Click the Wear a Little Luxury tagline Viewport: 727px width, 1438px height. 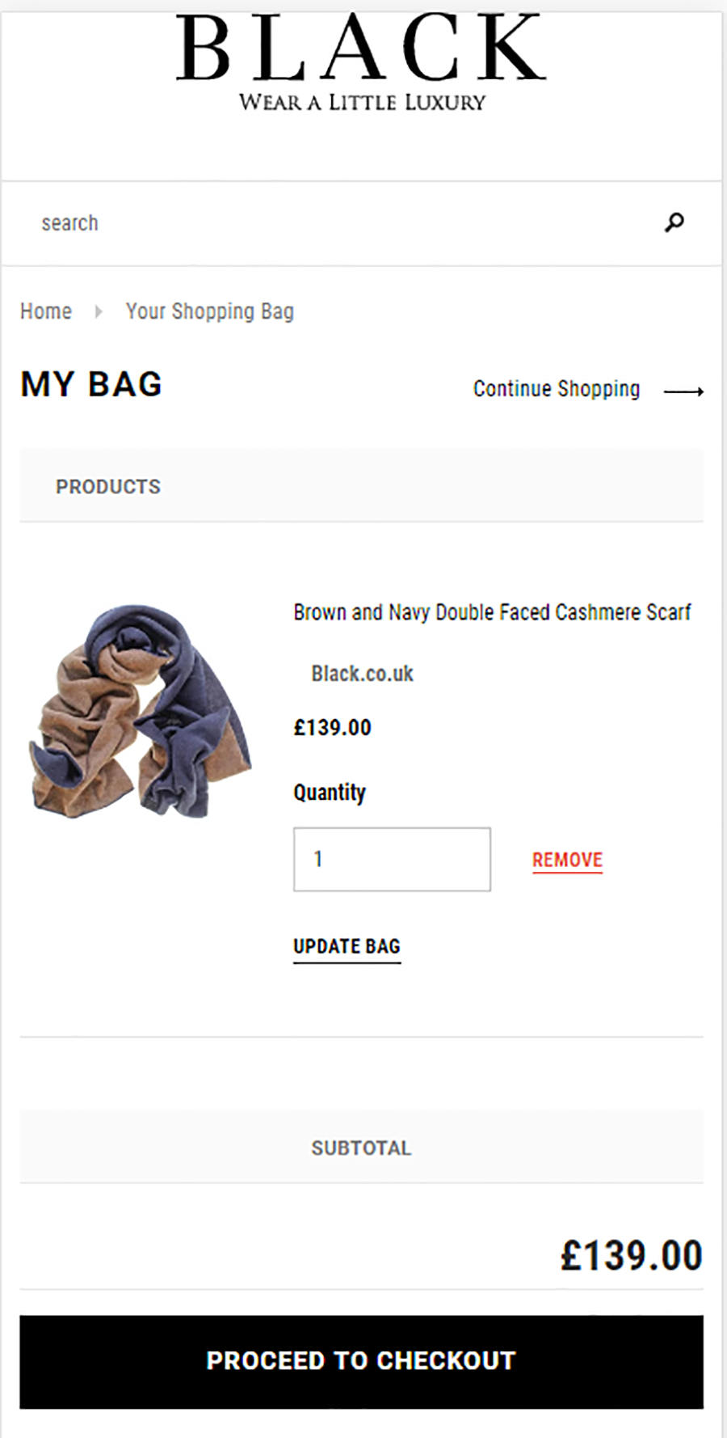[362, 103]
